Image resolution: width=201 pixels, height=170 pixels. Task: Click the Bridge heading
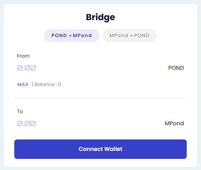coord(100,17)
